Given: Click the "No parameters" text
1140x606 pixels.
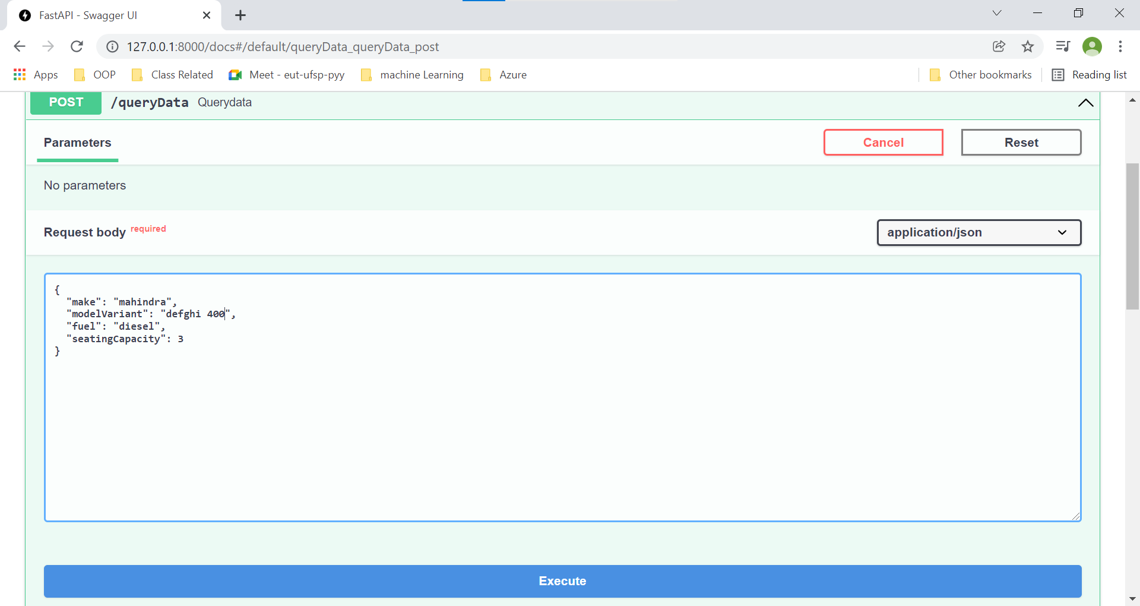Looking at the screenshot, I should [85, 185].
